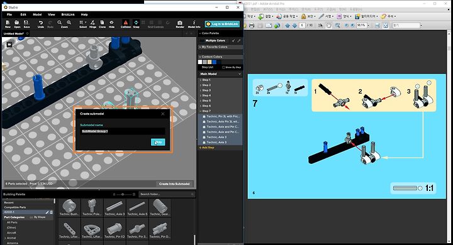Open the Select tool dropdown arrow
This screenshot has height=245, width=453.
[86, 22]
